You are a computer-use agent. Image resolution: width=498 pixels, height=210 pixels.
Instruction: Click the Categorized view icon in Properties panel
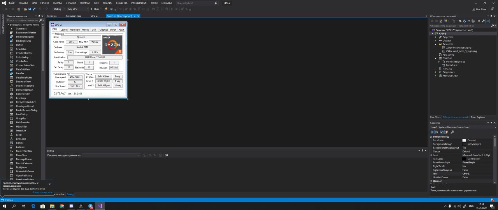click(x=432, y=132)
